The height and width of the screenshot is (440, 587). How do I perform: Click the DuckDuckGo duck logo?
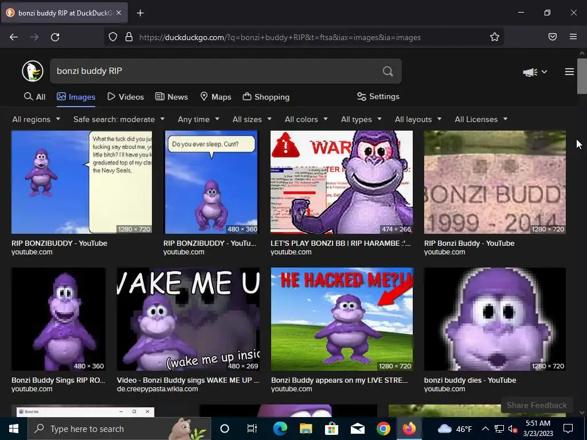(33, 71)
